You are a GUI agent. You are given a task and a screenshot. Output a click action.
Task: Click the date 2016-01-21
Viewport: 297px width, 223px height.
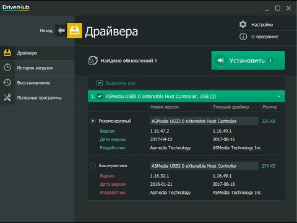(161, 184)
